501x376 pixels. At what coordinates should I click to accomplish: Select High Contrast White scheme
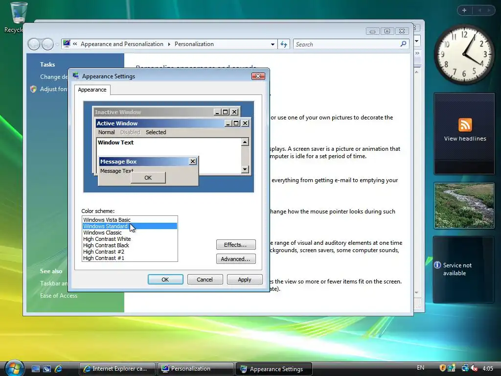click(x=129, y=239)
